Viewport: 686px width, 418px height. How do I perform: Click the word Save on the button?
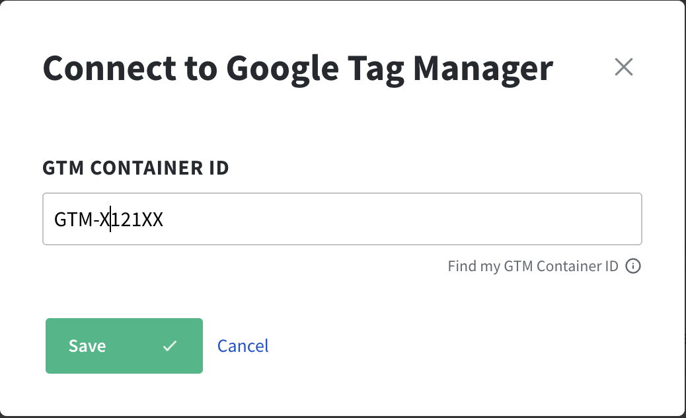click(x=87, y=346)
